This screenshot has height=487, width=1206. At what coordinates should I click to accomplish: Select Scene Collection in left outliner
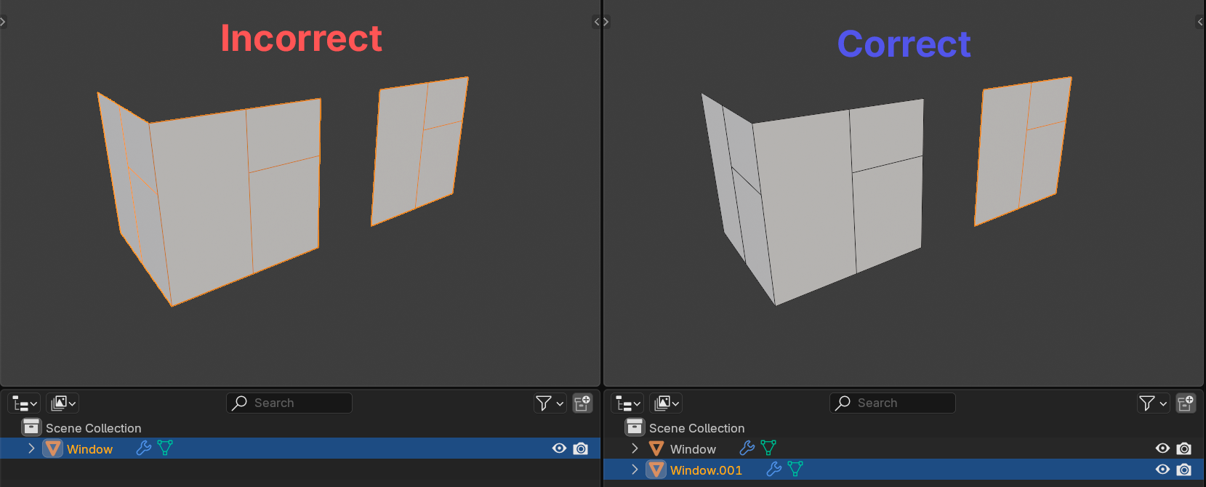(x=94, y=428)
